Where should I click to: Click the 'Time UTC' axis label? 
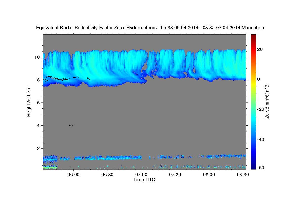pos(144,180)
